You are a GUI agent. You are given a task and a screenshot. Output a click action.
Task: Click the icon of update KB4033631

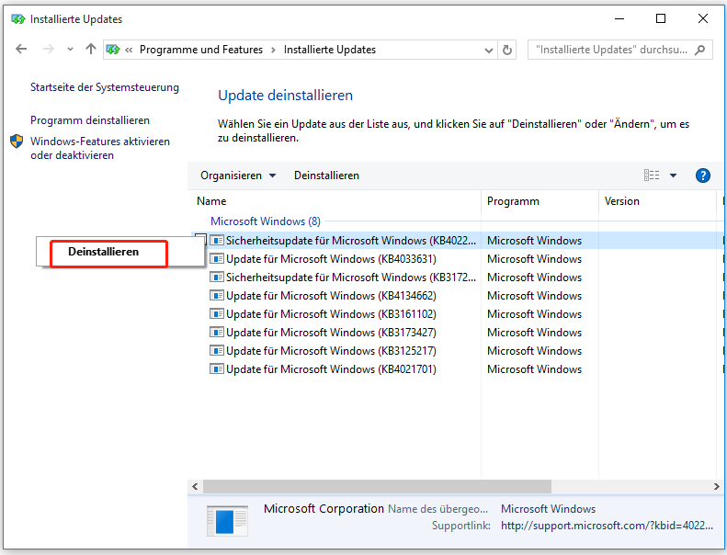217,259
